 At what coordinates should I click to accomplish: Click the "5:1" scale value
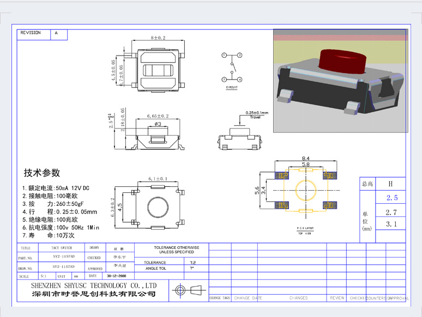(x=43, y=276)
